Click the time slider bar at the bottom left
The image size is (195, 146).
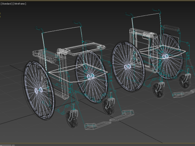tap(5, 145)
